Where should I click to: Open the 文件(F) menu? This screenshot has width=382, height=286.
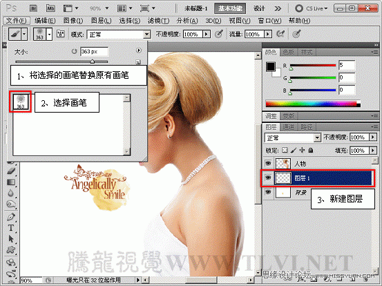coord(17,21)
